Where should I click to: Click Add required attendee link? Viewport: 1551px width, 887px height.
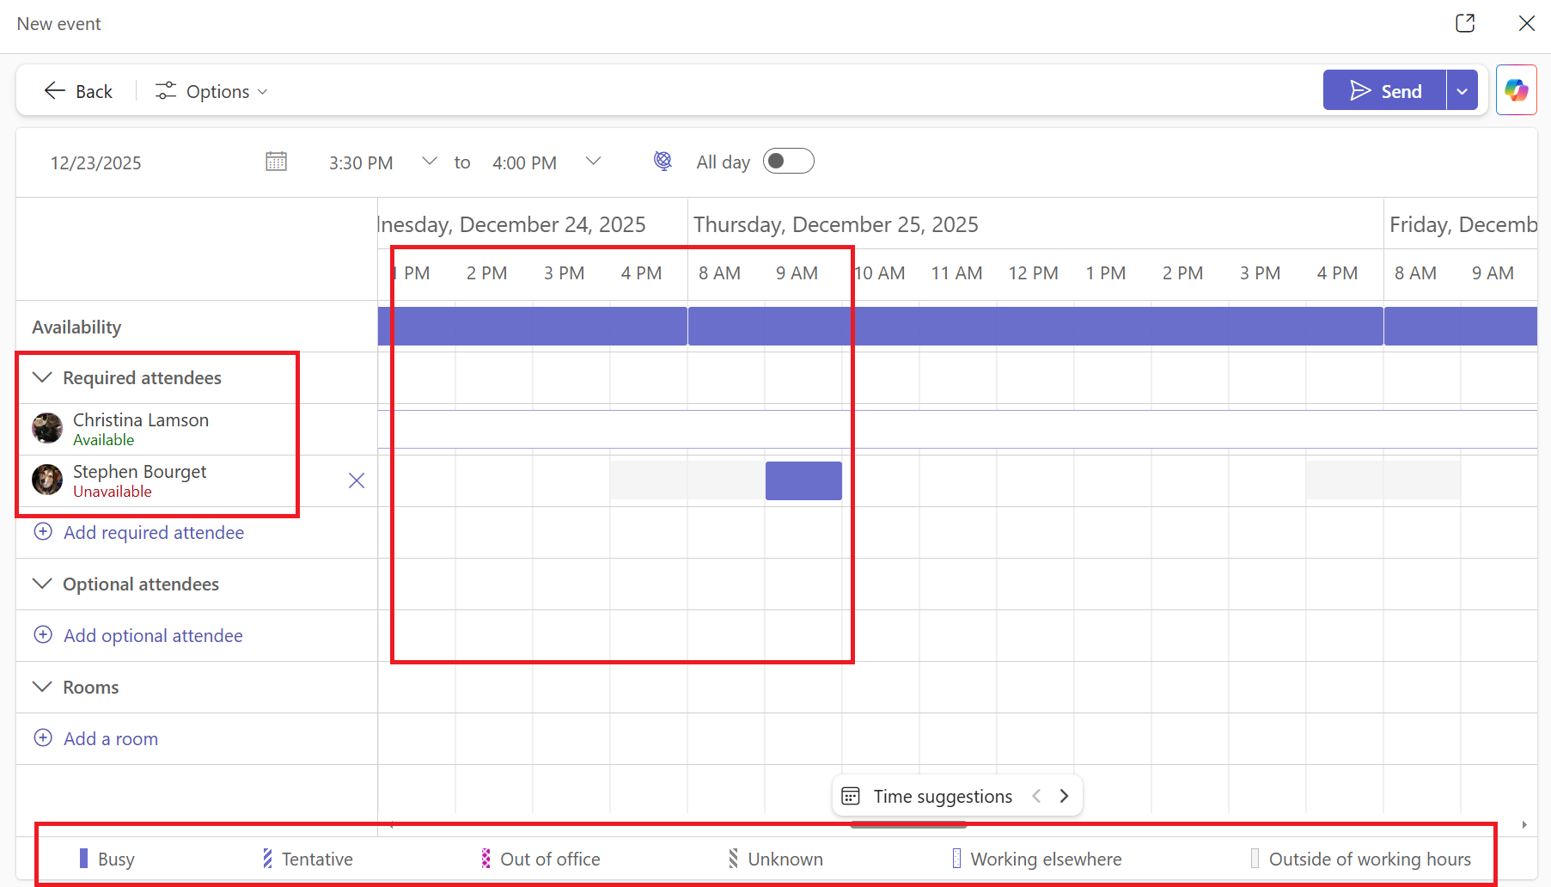click(153, 533)
